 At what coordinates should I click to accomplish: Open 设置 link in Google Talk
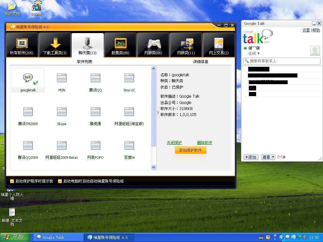(306, 30)
